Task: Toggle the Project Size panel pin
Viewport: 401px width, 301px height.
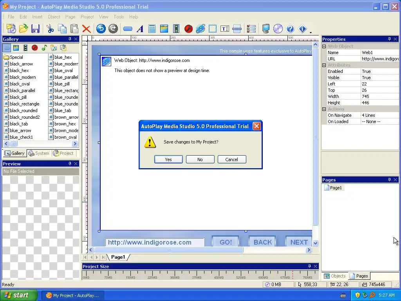Action: tap(309, 266)
